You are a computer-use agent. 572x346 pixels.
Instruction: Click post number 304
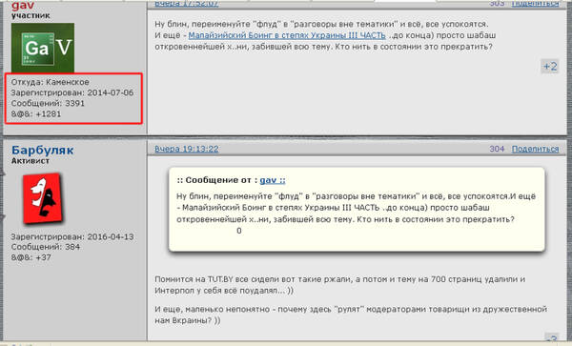[497, 149]
